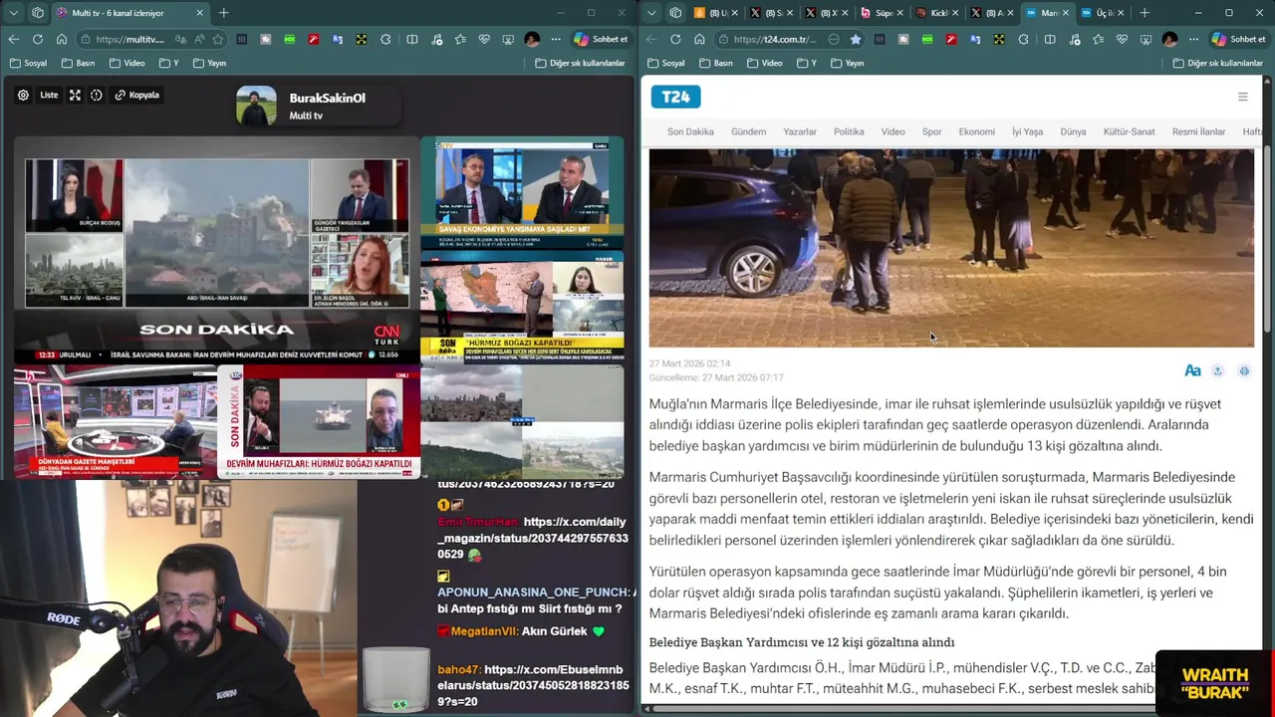The image size is (1275, 717).
Task: Open the x.com/daily_magazin chat link
Action: (x=533, y=538)
